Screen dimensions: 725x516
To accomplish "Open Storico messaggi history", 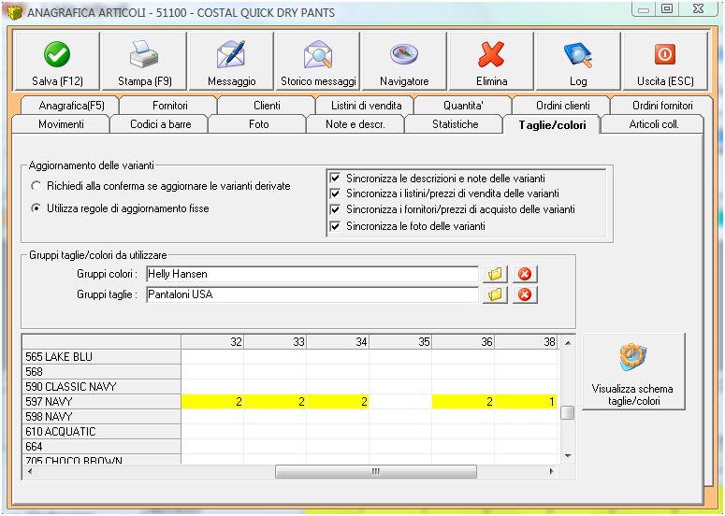I will pyautogui.click(x=318, y=61).
